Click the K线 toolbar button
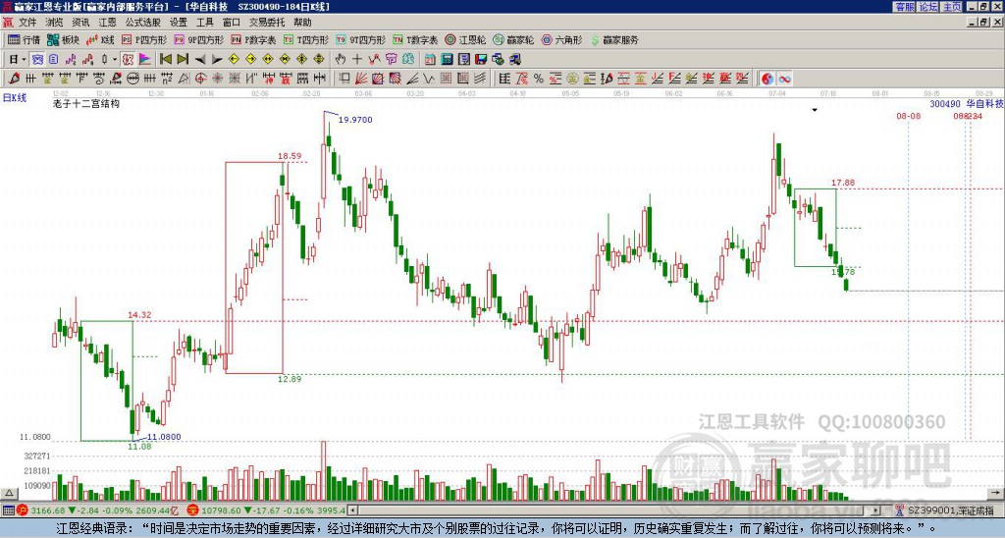This screenshot has height=538, width=1005. [x=101, y=39]
